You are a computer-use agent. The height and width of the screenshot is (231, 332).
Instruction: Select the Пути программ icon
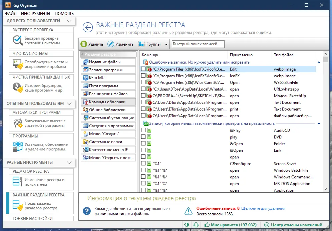(85, 86)
